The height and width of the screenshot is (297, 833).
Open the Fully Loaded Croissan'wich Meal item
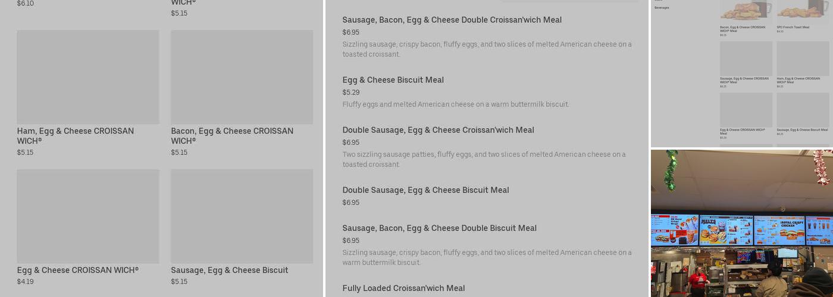tap(403, 288)
